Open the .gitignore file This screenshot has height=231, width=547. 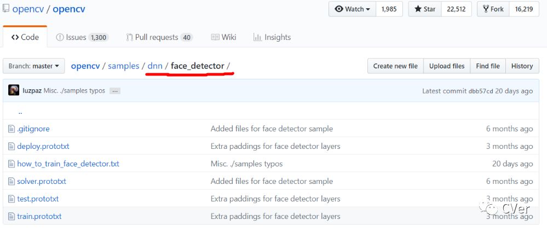(x=33, y=129)
